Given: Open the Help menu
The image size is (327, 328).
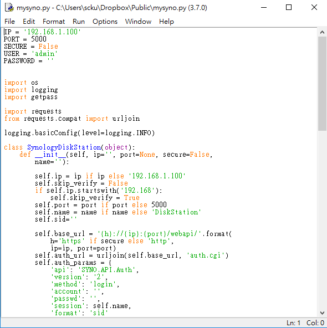Looking at the screenshot, I should pos(166,22).
